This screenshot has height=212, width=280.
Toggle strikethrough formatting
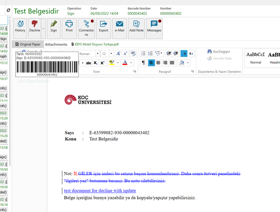pyautogui.click(x=87, y=63)
